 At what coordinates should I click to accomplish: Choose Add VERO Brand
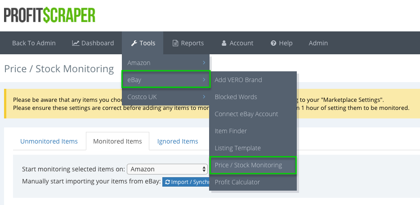point(253,80)
